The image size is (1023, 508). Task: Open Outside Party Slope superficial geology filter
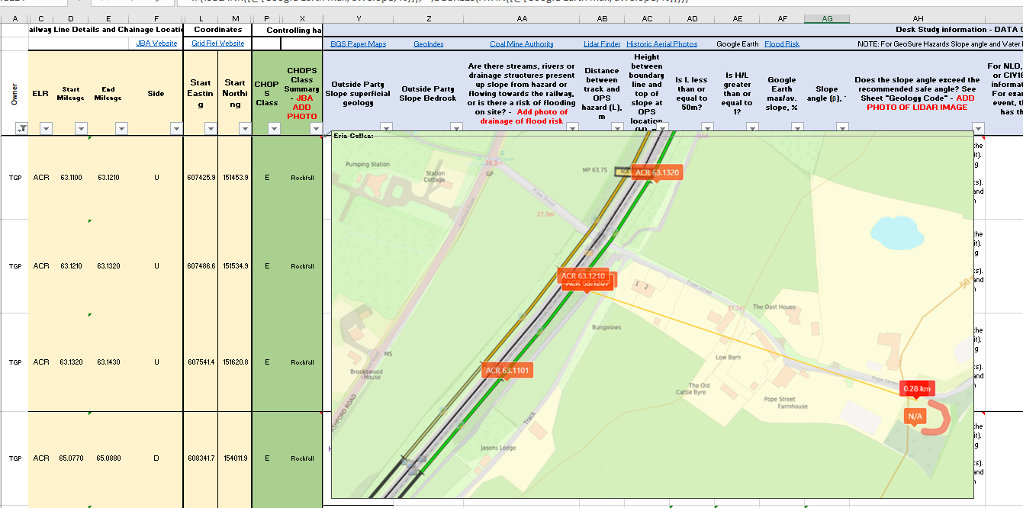pyautogui.click(x=386, y=128)
